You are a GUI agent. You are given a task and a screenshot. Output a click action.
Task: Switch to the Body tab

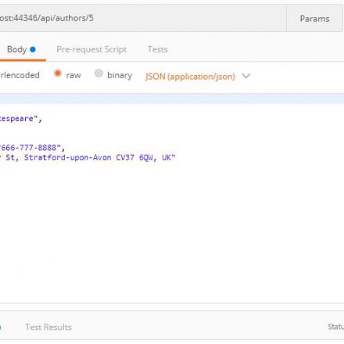pos(21,49)
